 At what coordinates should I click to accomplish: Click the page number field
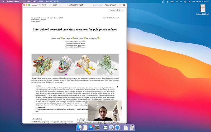click(117, 10)
